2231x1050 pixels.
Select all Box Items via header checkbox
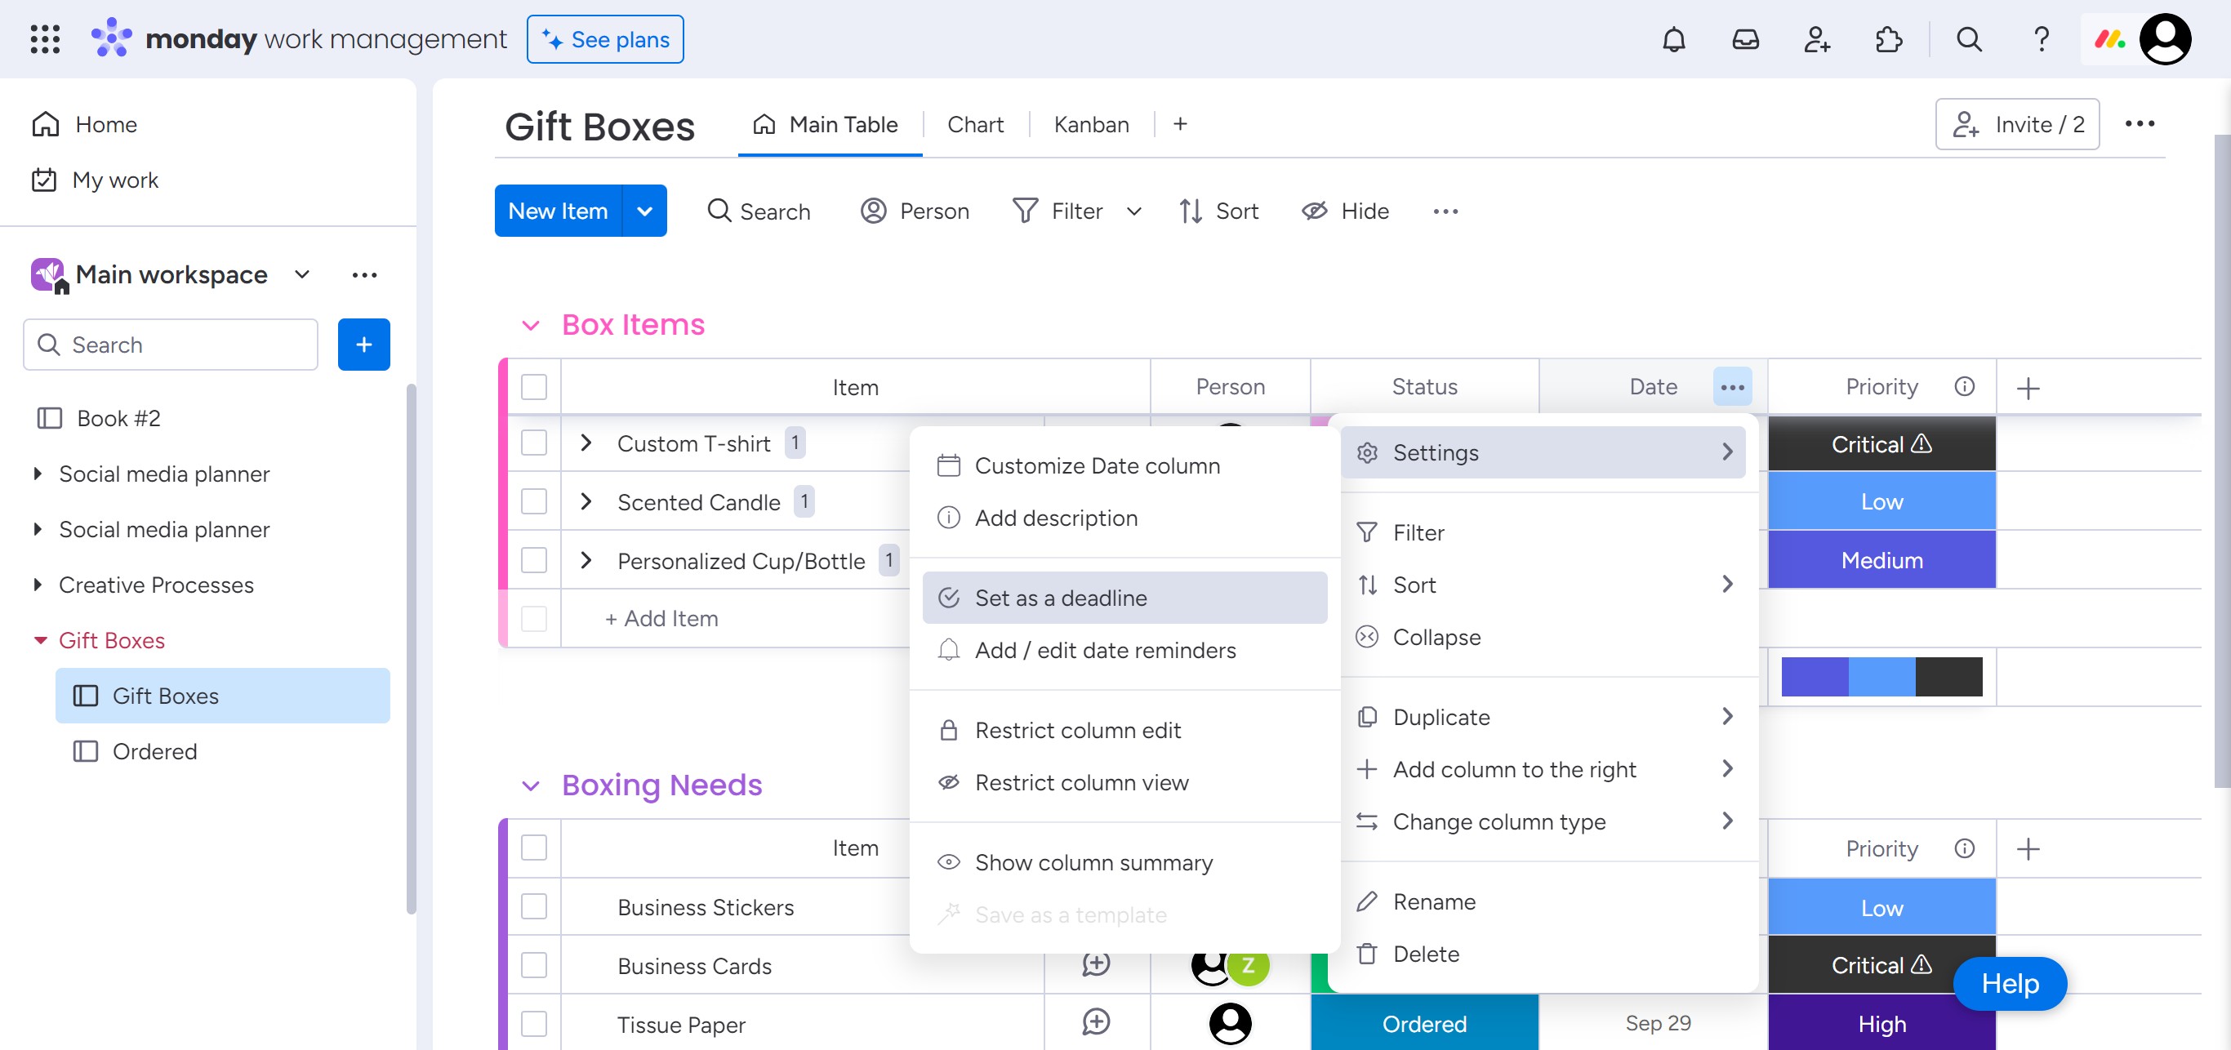pyautogui.click(x=534, y=387)
